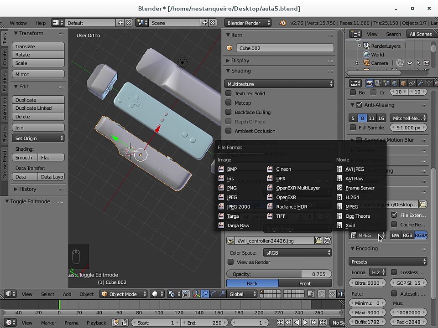438x328 pixels.
Task: Click the reload image icon
Action: point(328,241)
